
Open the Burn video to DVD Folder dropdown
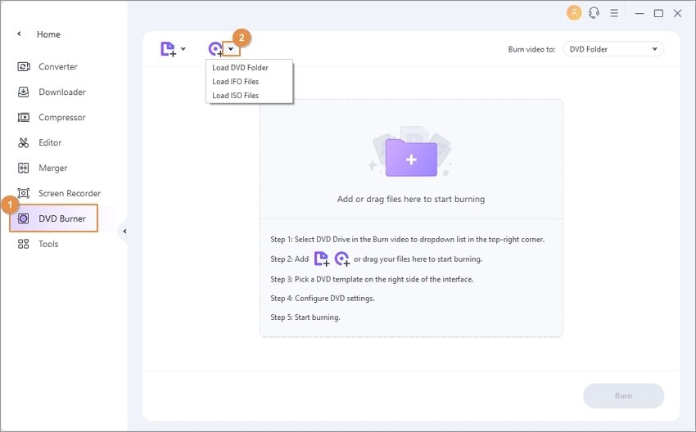pos(613,49)
